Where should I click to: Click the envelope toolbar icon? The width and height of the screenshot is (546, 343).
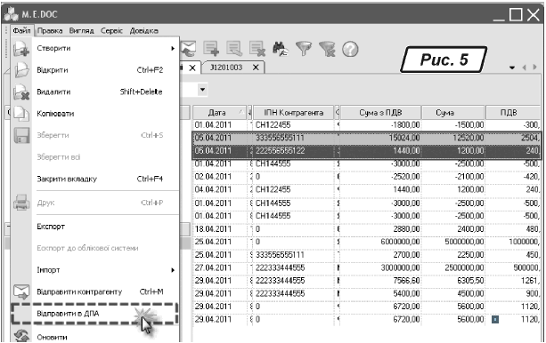[x=189, y=49]
